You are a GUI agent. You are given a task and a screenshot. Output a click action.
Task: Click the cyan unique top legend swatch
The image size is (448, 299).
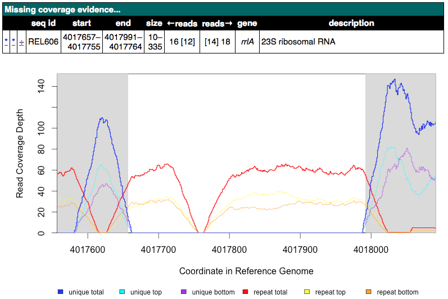click(121, 292)
